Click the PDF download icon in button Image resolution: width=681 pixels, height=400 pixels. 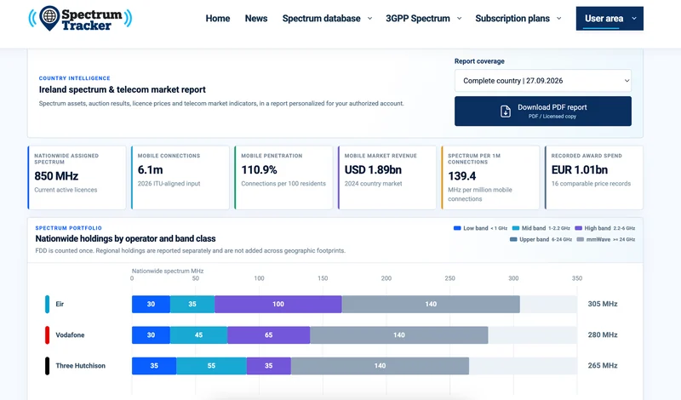tap(506, 111)
